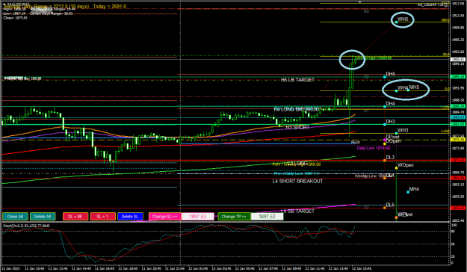Focus the stop loss price field beside Change SL
Image resolution: width=467 pixels, height=272 pixels.
[198, 217]
